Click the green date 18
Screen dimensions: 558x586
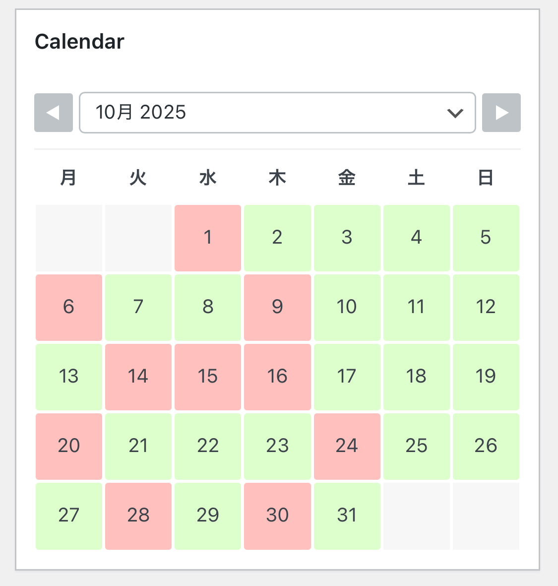coord(416,377)
